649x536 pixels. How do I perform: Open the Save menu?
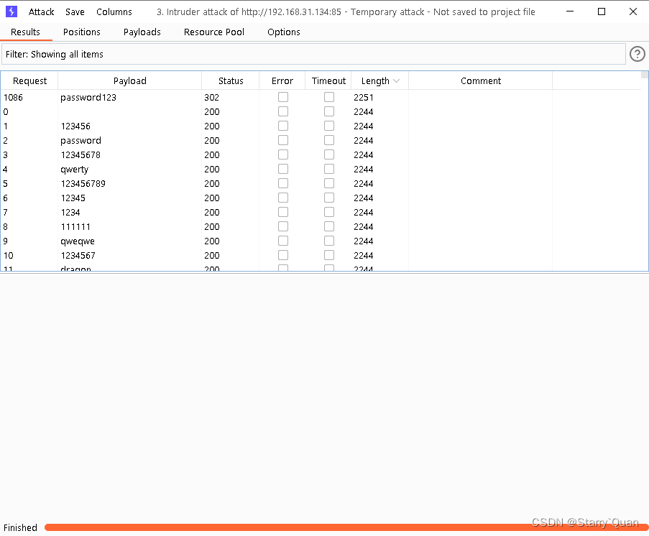(75, 11)
